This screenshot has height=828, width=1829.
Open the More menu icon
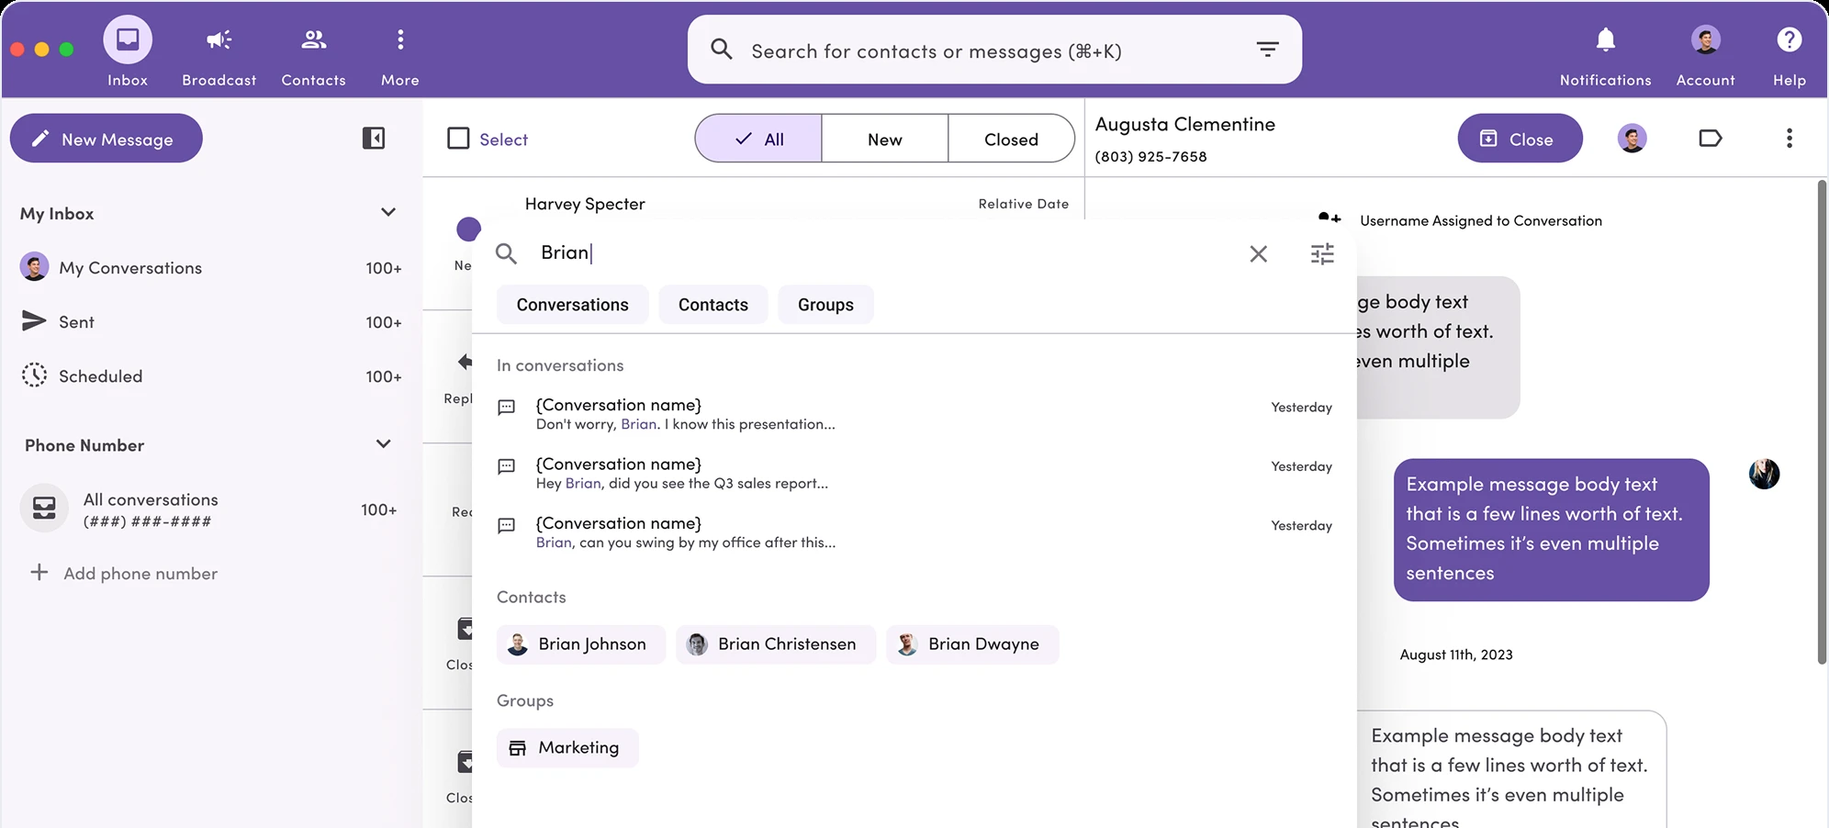tap(399, 40)
